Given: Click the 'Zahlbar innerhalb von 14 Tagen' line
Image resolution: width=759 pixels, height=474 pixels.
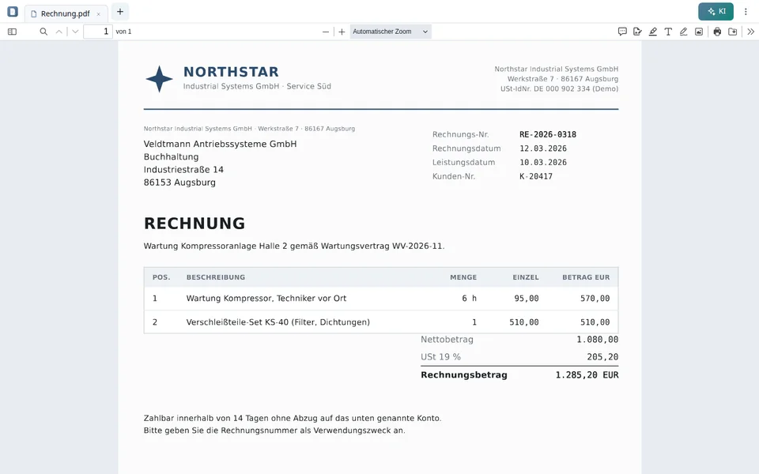Looking at the screenshot, I should click(x=293, y=419).
